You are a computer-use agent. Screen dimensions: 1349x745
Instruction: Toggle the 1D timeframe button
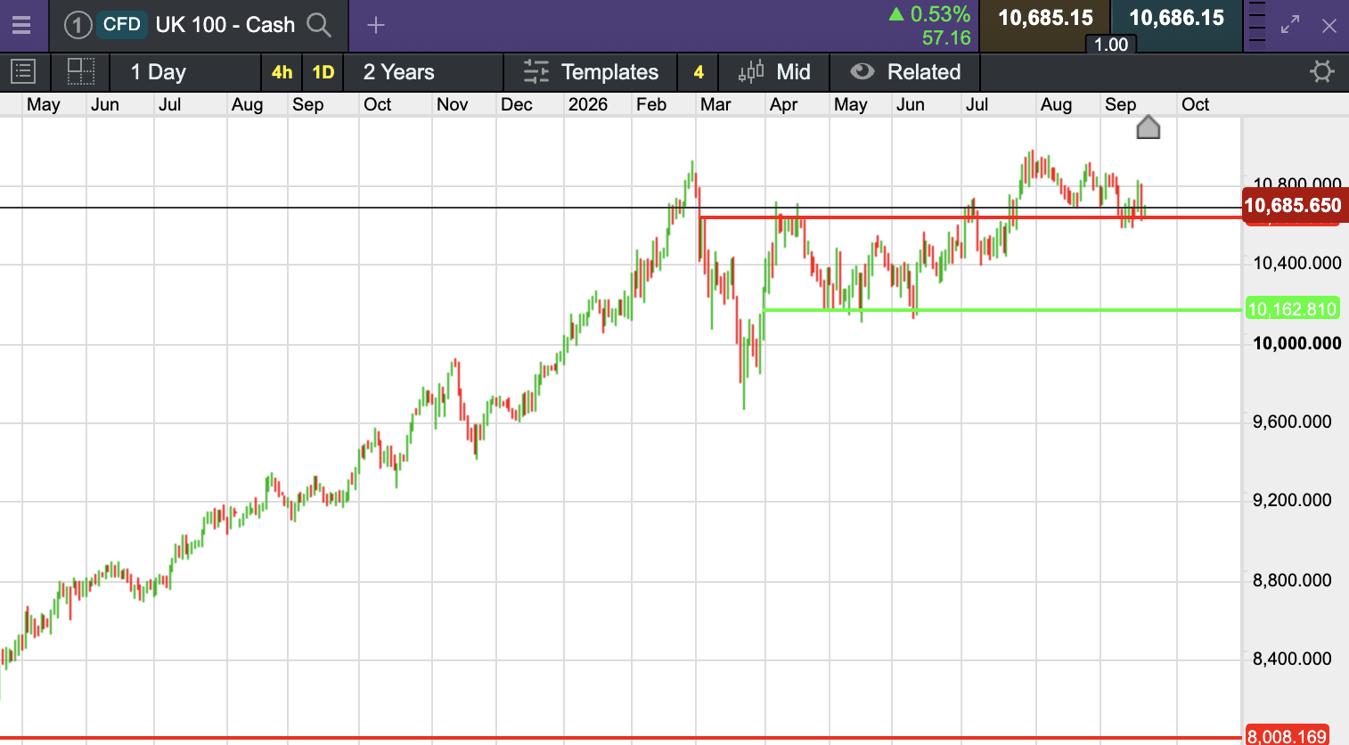pyautogui.click(x=323, y=72)
